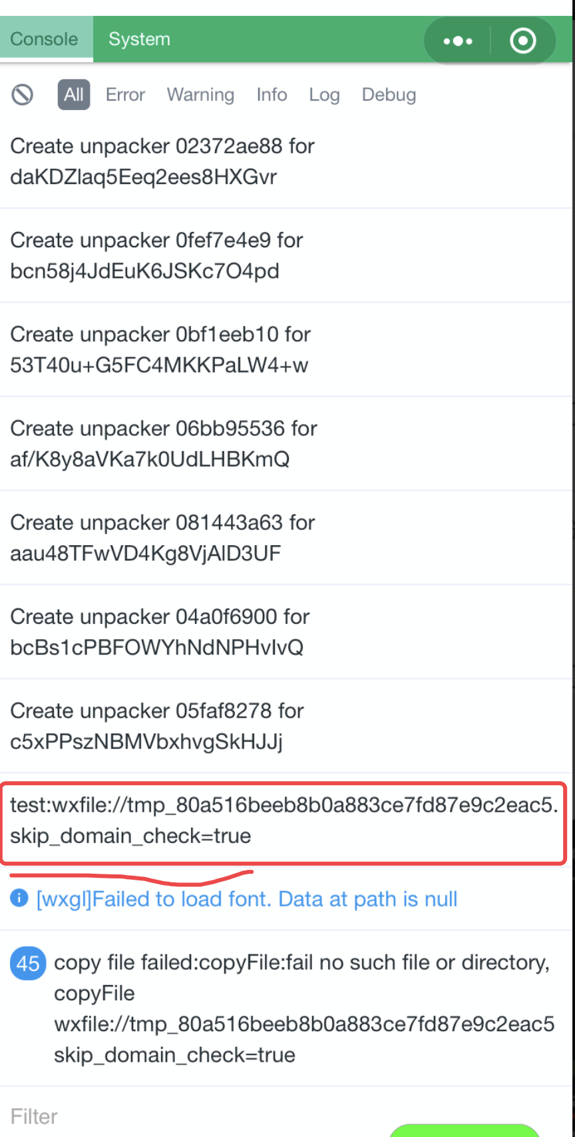Select the All log filter

click(73, 95)
